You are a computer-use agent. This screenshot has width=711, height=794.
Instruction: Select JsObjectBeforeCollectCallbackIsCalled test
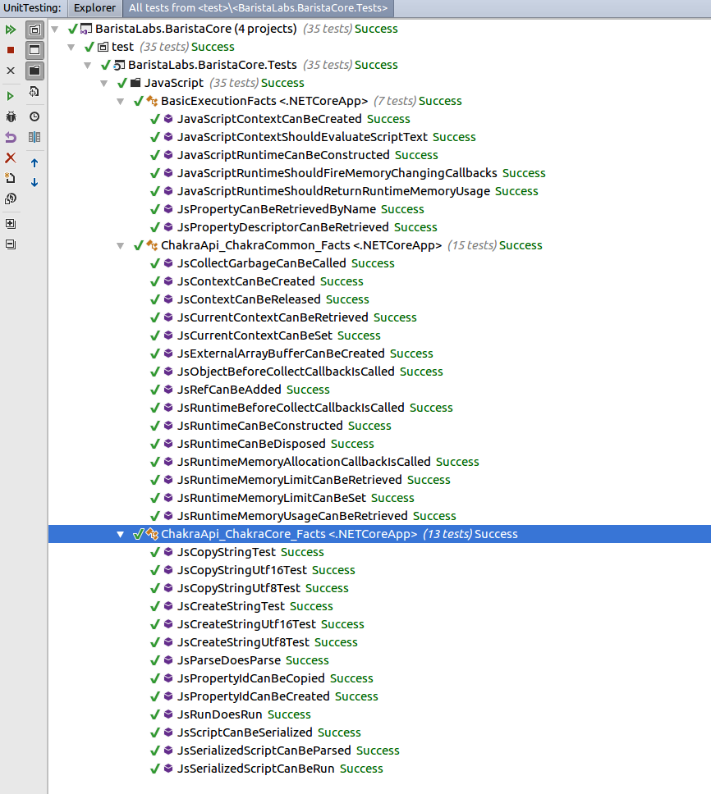coord(286,372)
